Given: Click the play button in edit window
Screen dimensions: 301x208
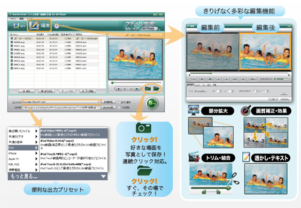Looking at the screenshot, I should tap(202, 79).
